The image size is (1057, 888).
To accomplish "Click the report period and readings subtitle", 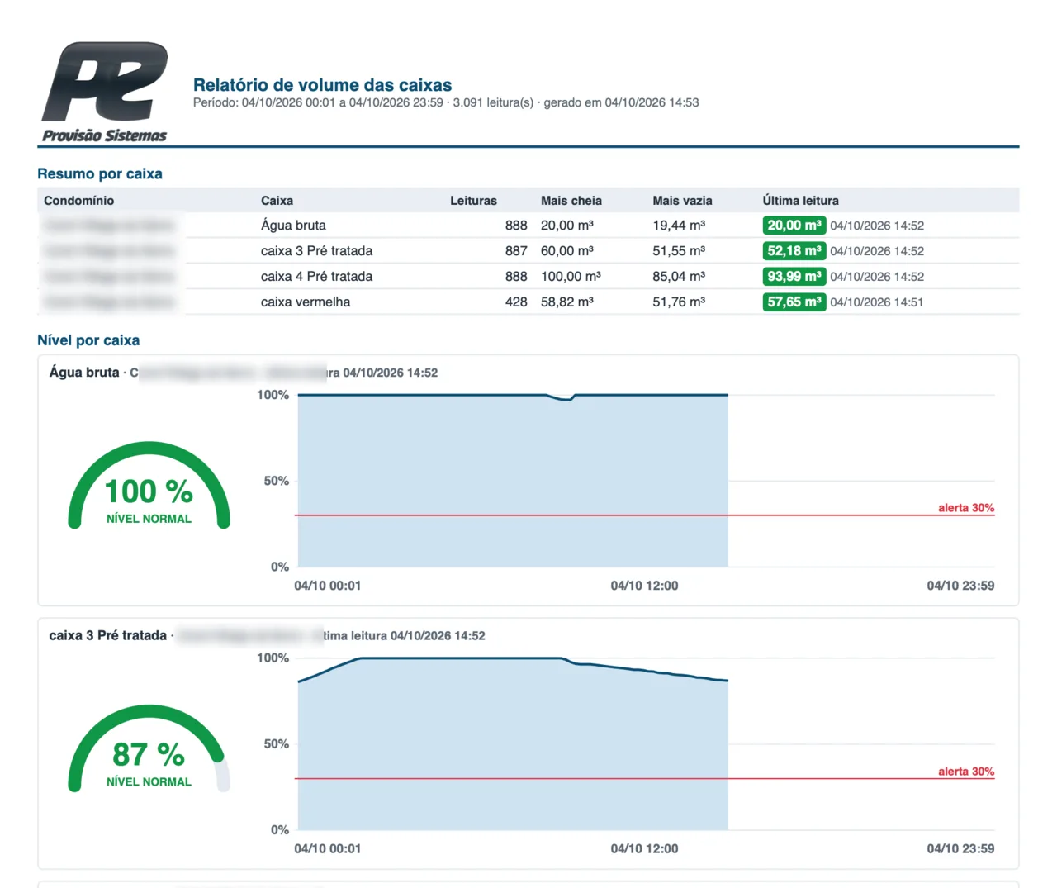I will tap(446, 102).
